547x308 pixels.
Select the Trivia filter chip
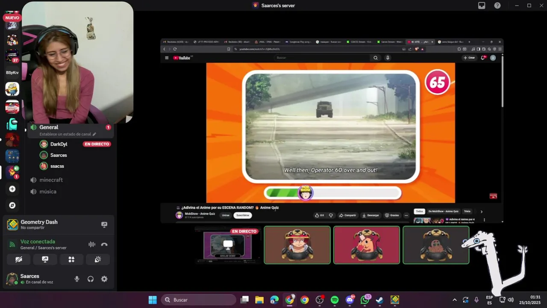point(467,211)
